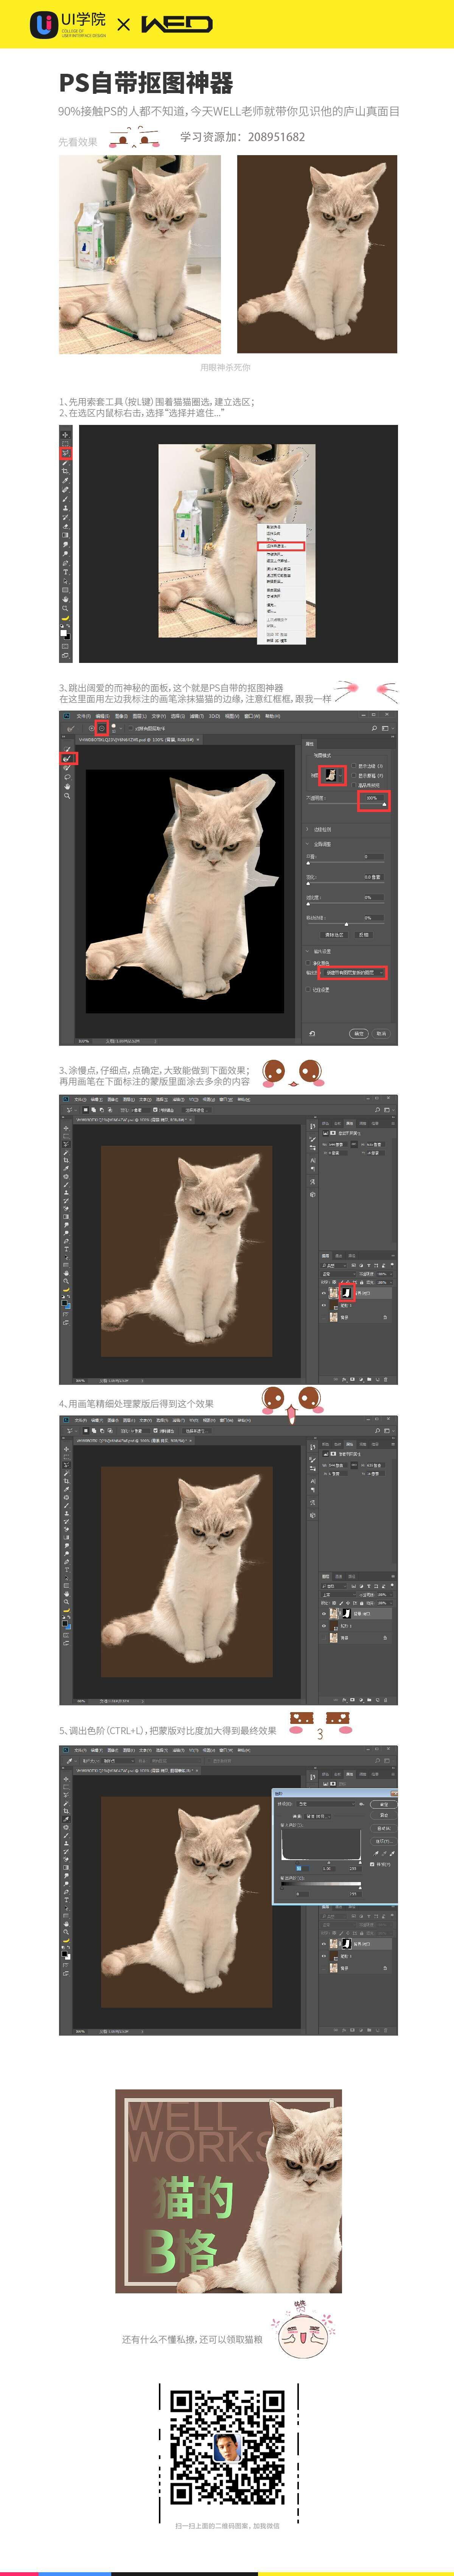Click the add-to-selection mode icon in options bar
454x2576 pixels.
(x=92, y=728)
